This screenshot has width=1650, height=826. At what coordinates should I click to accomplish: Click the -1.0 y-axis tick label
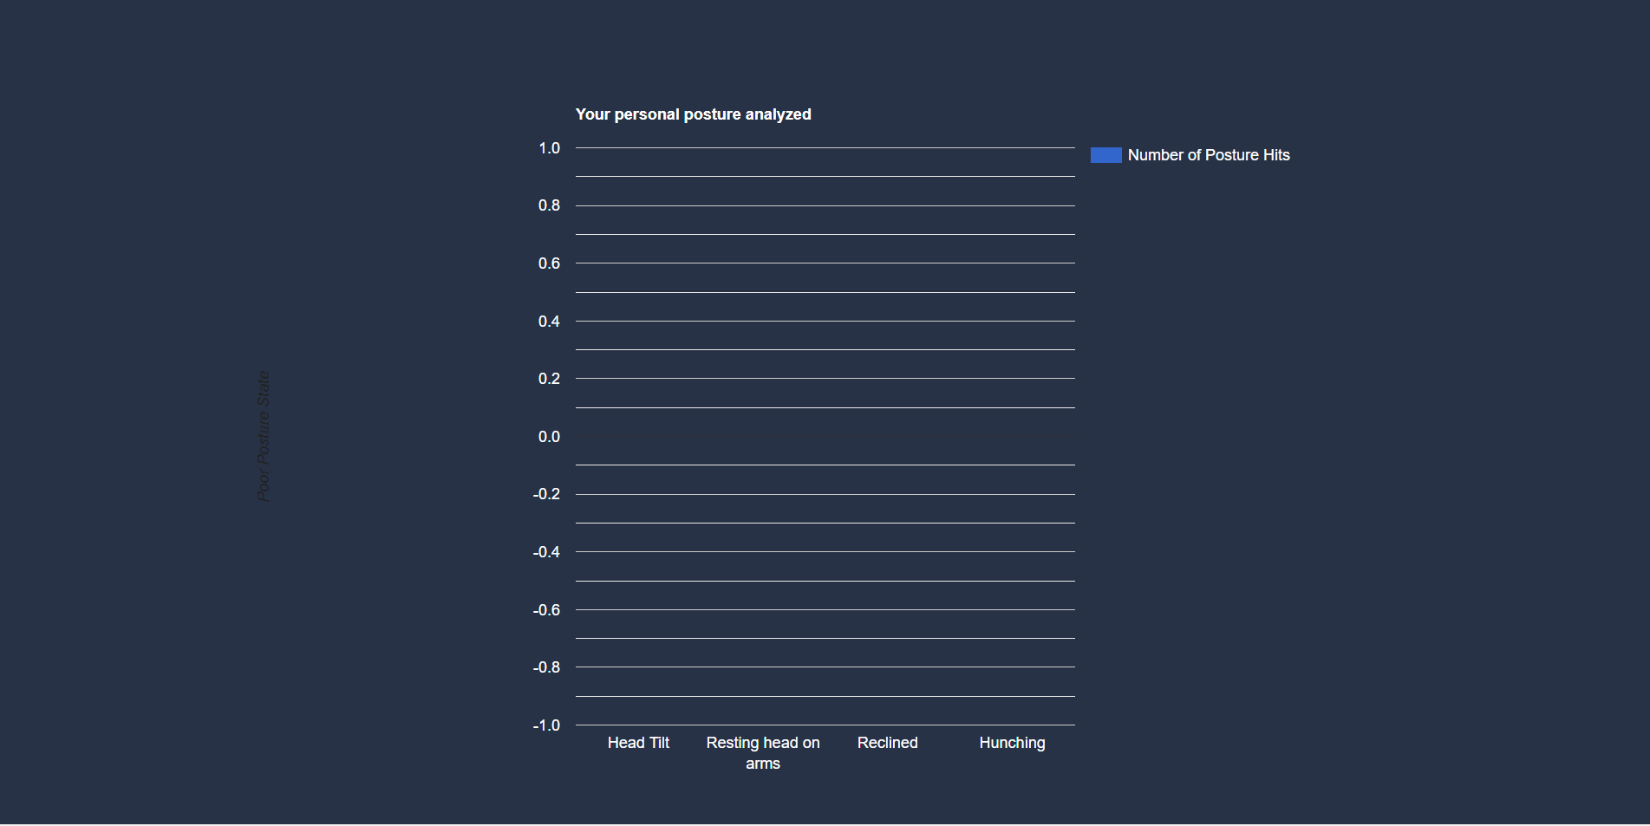point(546,725)
